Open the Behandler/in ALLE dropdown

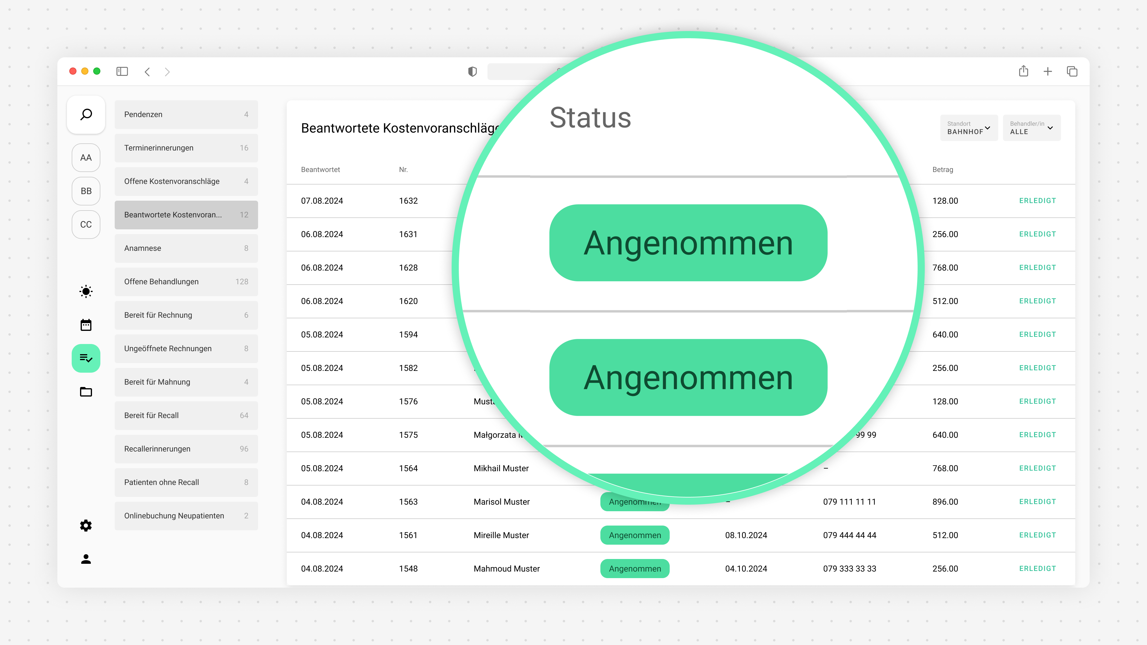coord(1031,128)
